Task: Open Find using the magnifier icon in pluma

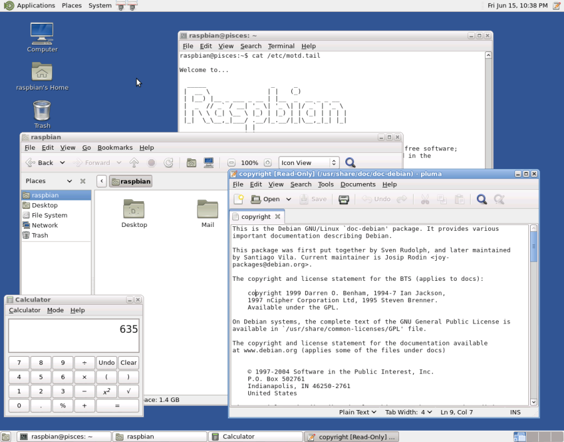Action: pos(482,199)
